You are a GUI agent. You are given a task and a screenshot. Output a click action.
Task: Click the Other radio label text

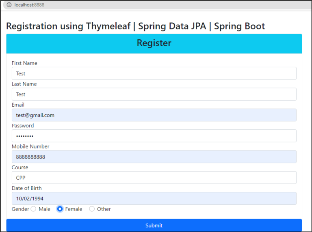(x=104, y=209)
